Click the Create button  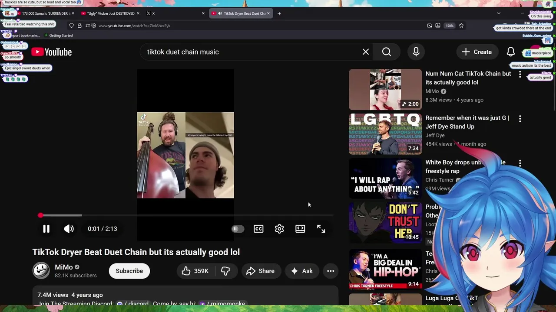pyautogui.click(x=477, y=52)
